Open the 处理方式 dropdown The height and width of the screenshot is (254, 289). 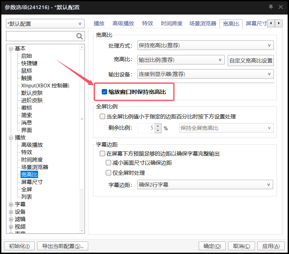(x=205, y=46)
